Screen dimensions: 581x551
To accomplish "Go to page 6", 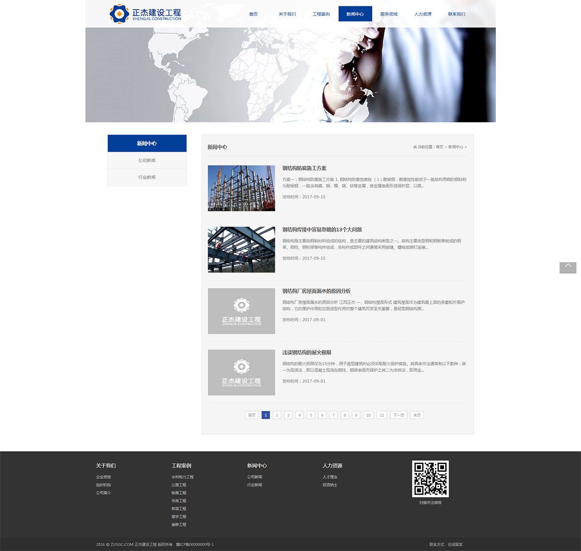I will click(x=322, y=415).
